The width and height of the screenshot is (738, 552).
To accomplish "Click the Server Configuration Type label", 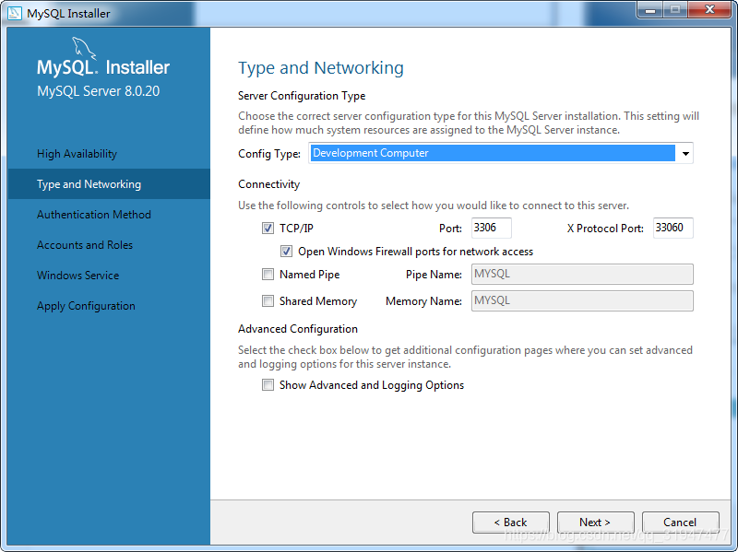I will coord(302,96).
